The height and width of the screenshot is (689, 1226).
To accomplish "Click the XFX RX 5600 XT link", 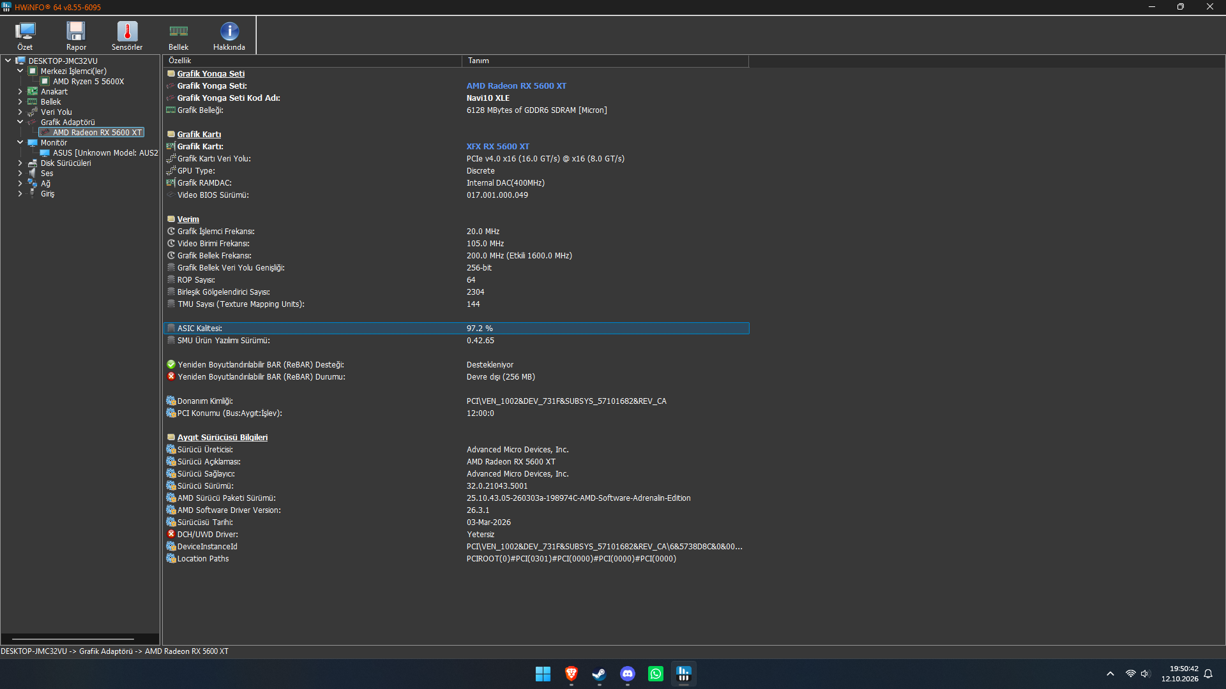I will click(497, 147).
